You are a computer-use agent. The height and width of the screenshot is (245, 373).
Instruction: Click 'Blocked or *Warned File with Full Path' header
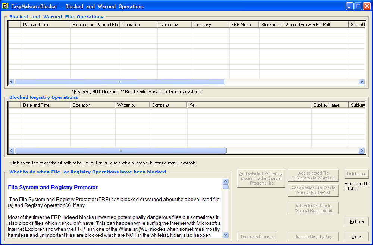click(x=304, y=24)
